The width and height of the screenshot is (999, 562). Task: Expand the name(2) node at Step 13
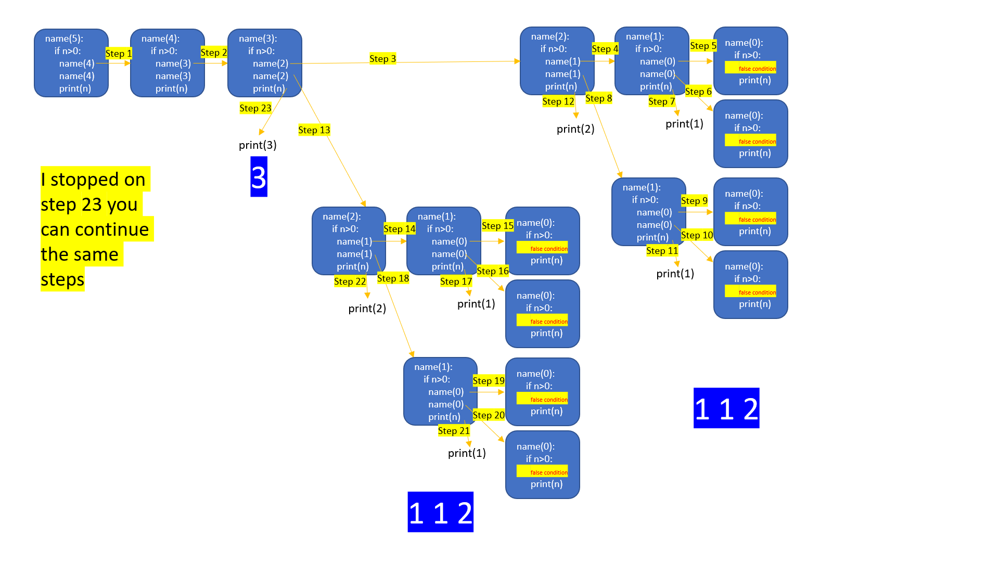336,247
